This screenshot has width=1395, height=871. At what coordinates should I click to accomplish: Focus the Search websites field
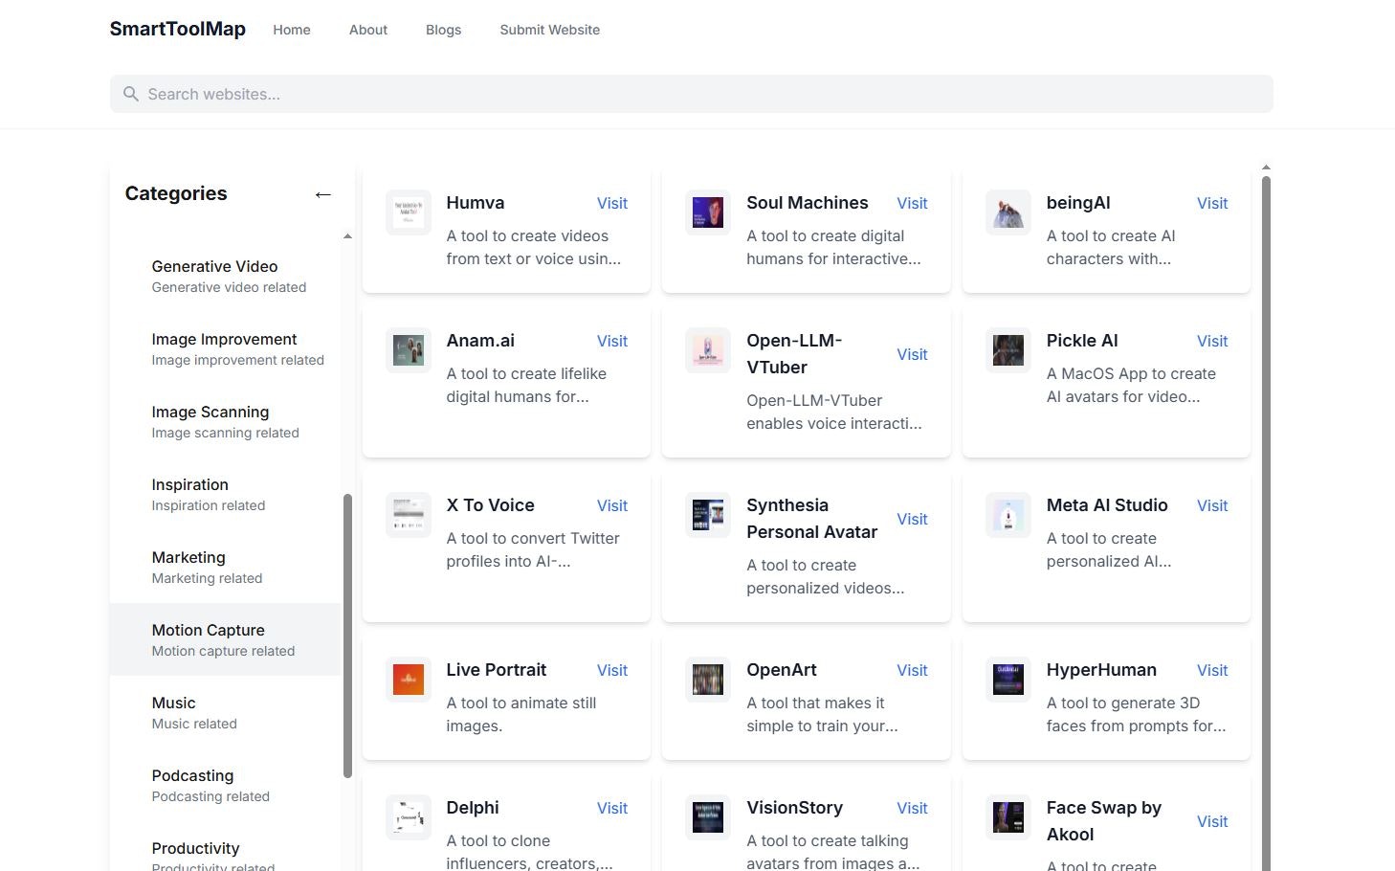point(692,94)
